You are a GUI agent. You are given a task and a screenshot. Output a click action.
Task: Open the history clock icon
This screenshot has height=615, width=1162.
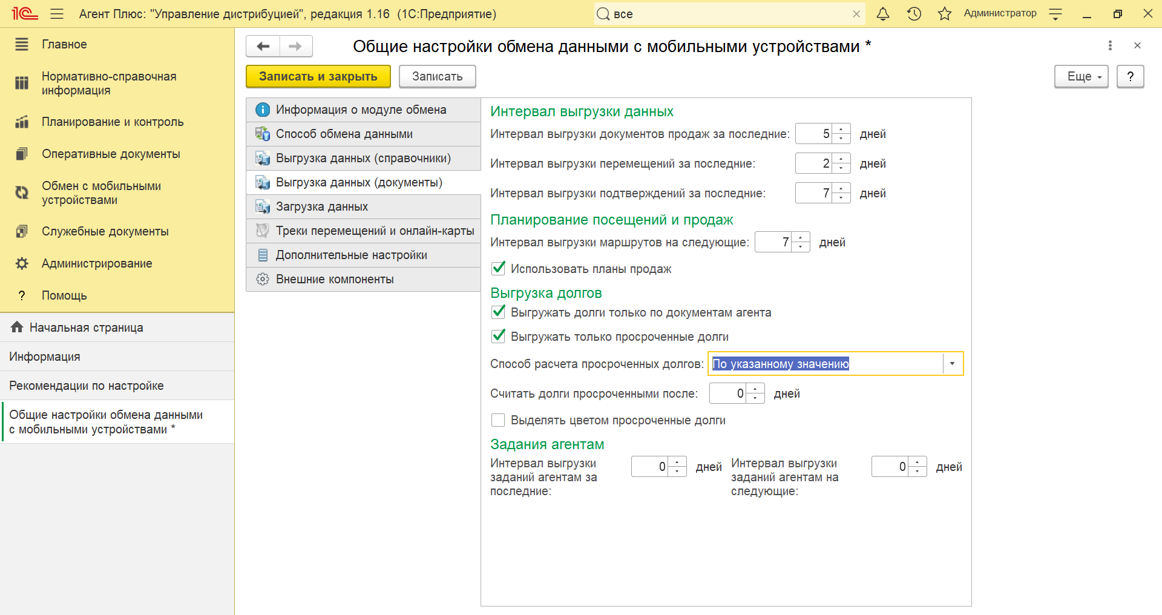[x=914, y=14]
